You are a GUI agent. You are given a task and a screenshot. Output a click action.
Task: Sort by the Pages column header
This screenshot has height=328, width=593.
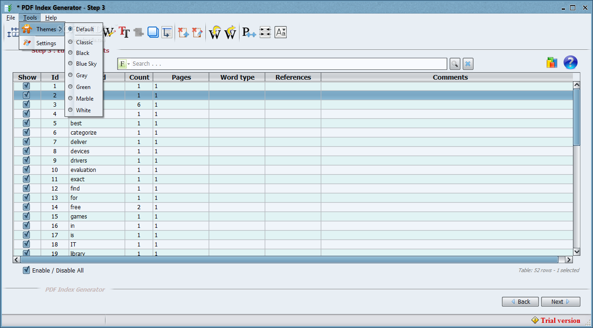click(181, 77)
